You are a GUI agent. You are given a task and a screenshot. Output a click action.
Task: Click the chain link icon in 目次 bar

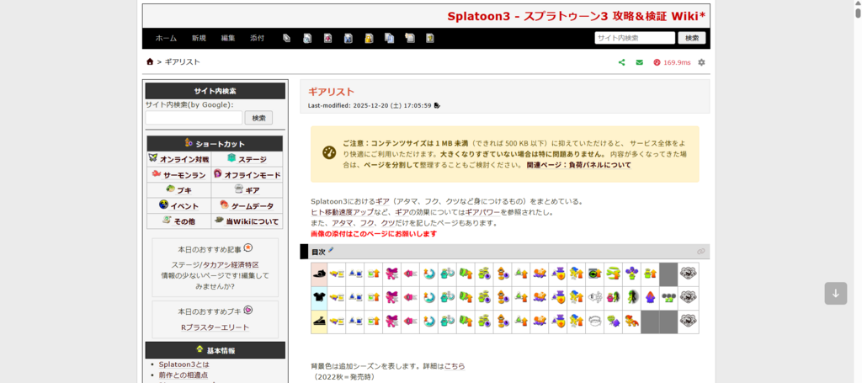tap(700, 252)
